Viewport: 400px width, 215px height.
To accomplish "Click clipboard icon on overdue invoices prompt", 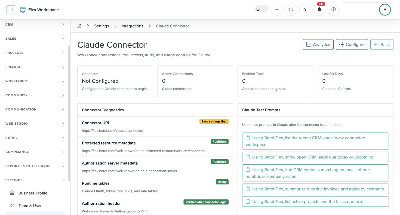I will coord(248,189).
